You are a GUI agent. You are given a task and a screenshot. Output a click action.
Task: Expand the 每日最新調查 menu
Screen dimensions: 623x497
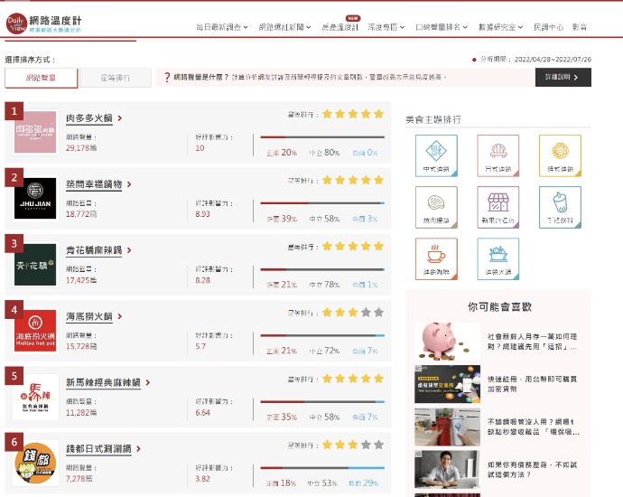[222, 27]
